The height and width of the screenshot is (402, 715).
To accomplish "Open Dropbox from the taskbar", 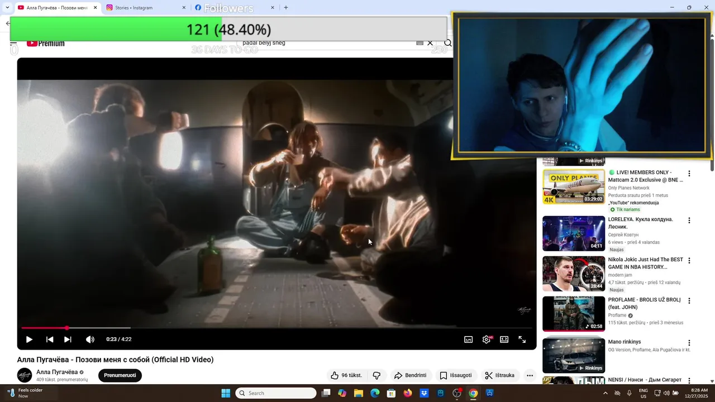I will 424,393.
